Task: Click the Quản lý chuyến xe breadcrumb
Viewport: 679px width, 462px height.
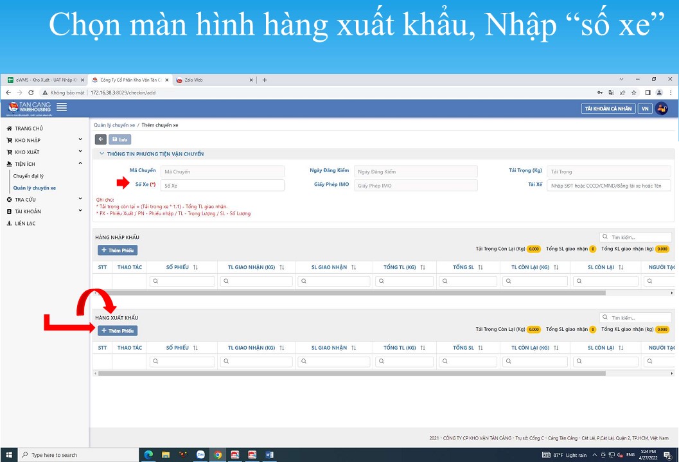Action: pos(114,125)
